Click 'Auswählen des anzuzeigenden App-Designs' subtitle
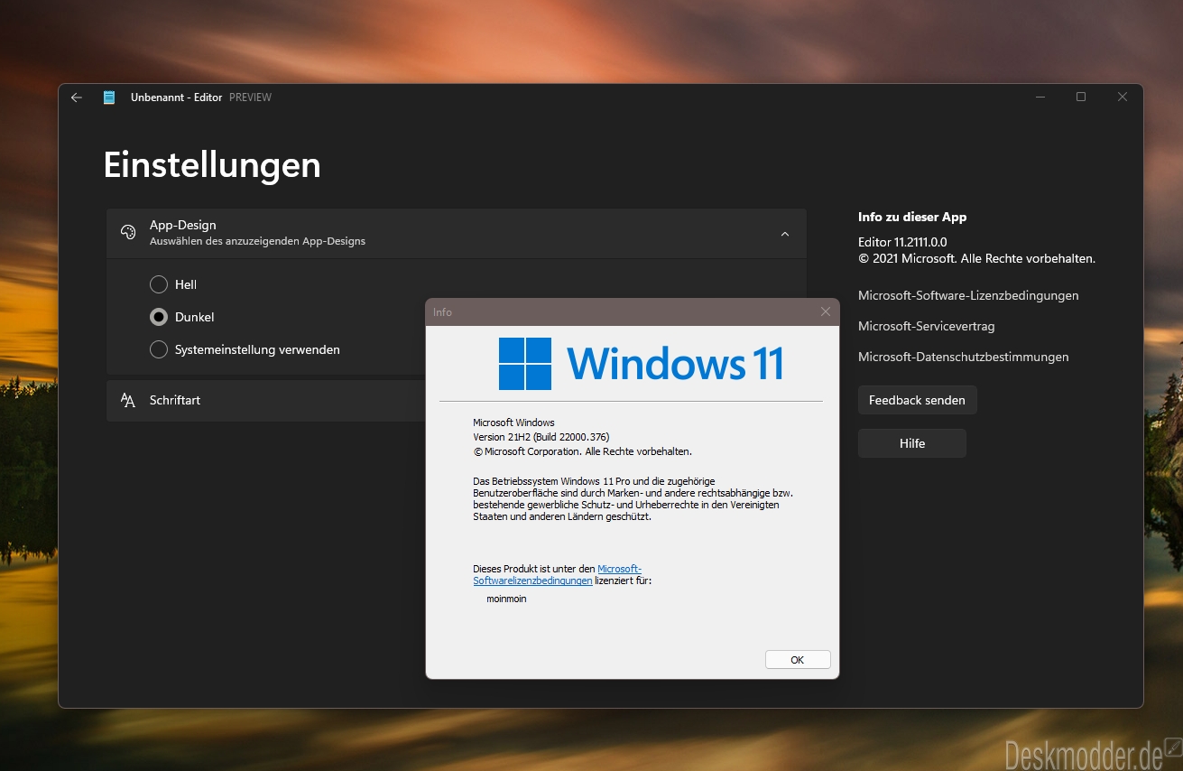The height and width of the screenshot is (771, 1183). coord(257,242)
